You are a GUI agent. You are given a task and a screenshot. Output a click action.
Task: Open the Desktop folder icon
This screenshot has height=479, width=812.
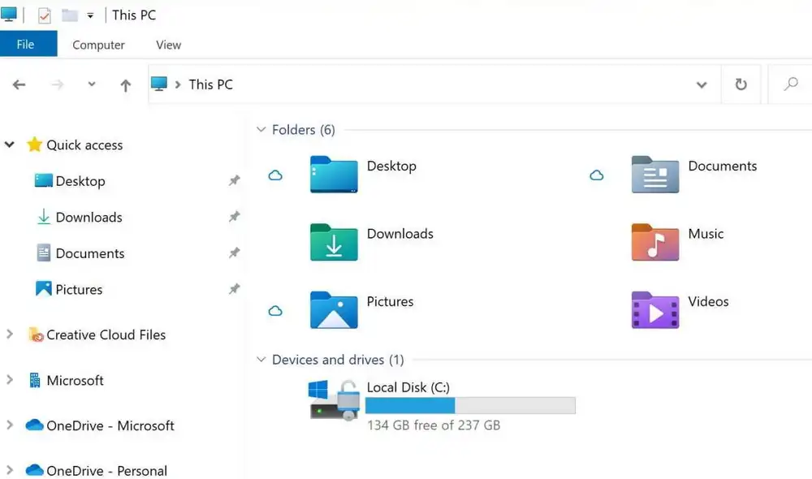[334, 174]
